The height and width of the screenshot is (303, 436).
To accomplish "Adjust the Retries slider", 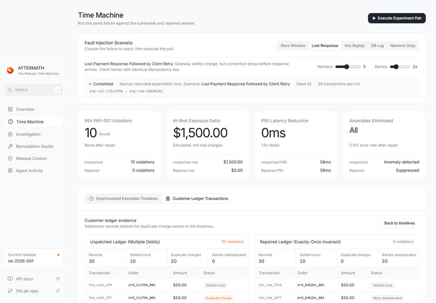I will (x=400, y=67).
